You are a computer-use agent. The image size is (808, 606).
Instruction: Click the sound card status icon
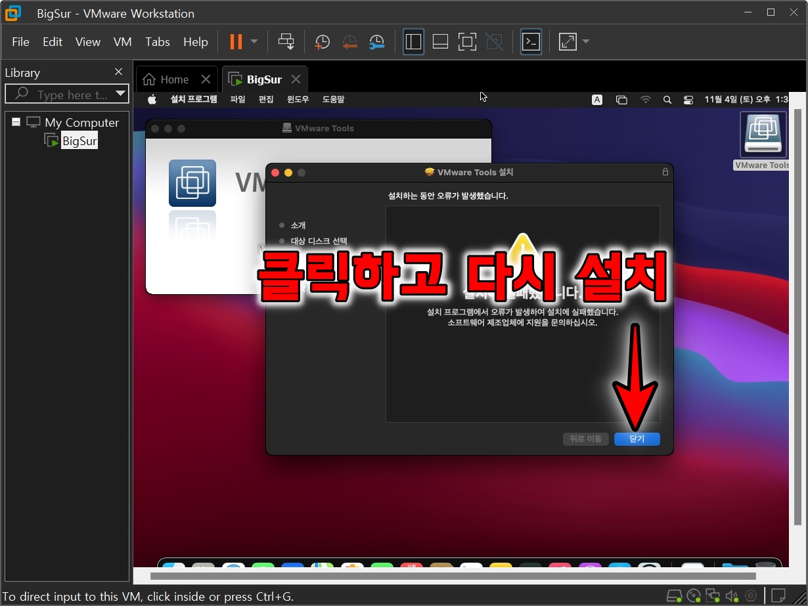(x=732, y=596)
